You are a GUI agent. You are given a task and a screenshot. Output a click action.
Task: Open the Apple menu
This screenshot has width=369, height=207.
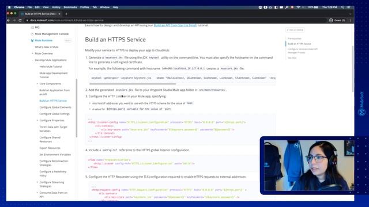(9, 7)
